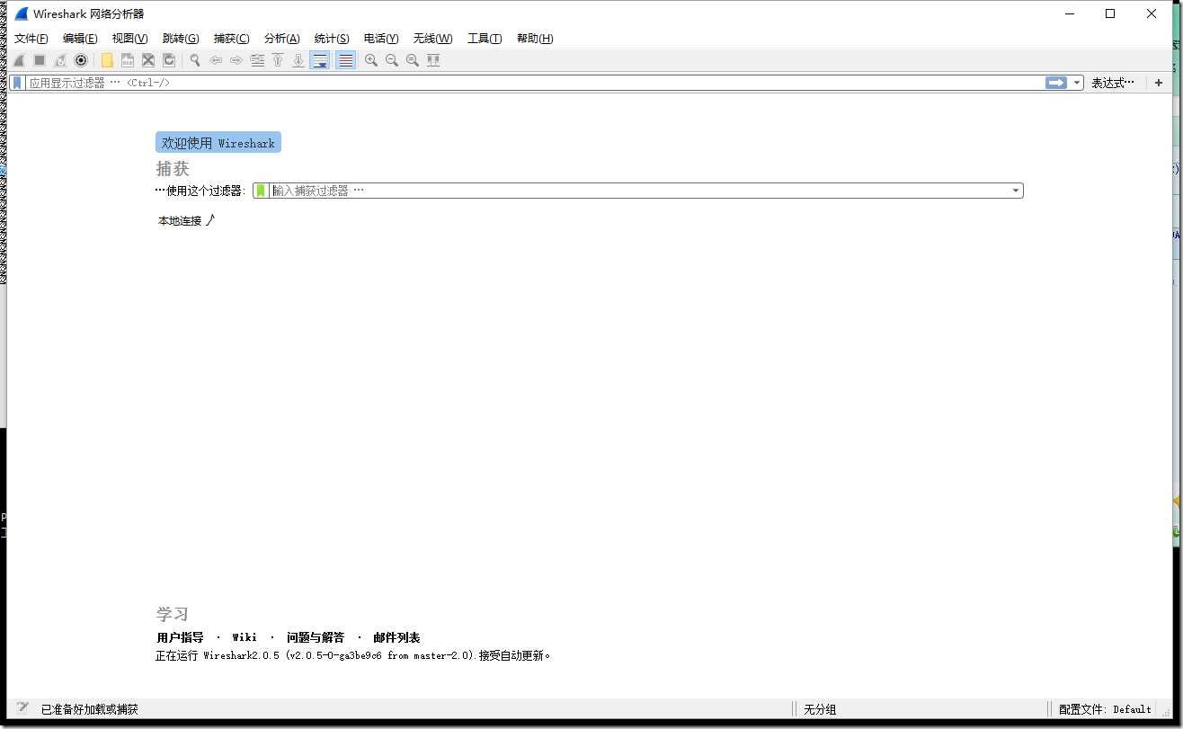Apply the display filter arrow button

point(1056,83)
